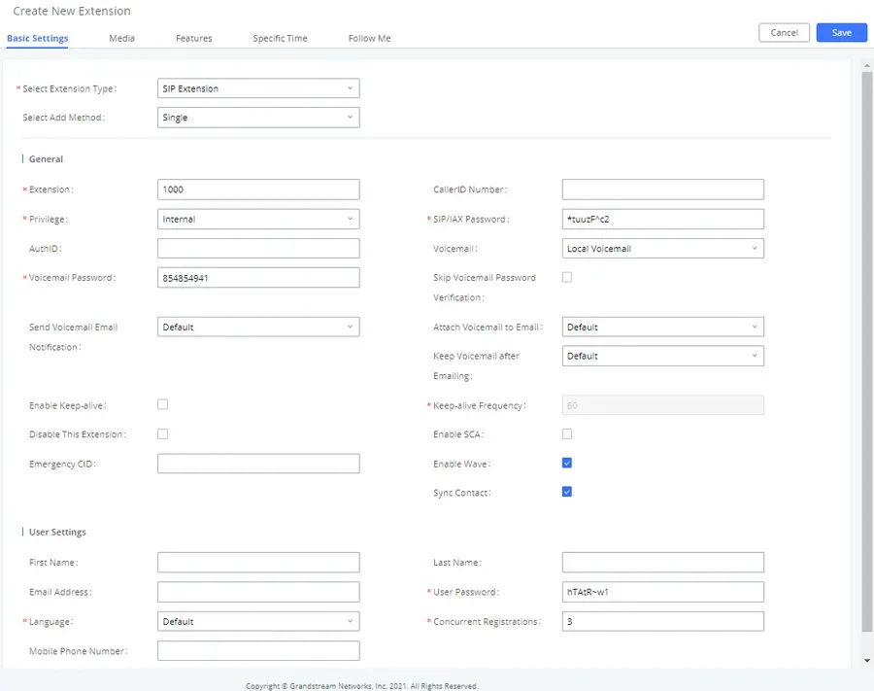Open Keep Voicemail after Emailing dropdown
This screenshot has width=874, height=691.
pyautogui.click(x=662, y=356)
